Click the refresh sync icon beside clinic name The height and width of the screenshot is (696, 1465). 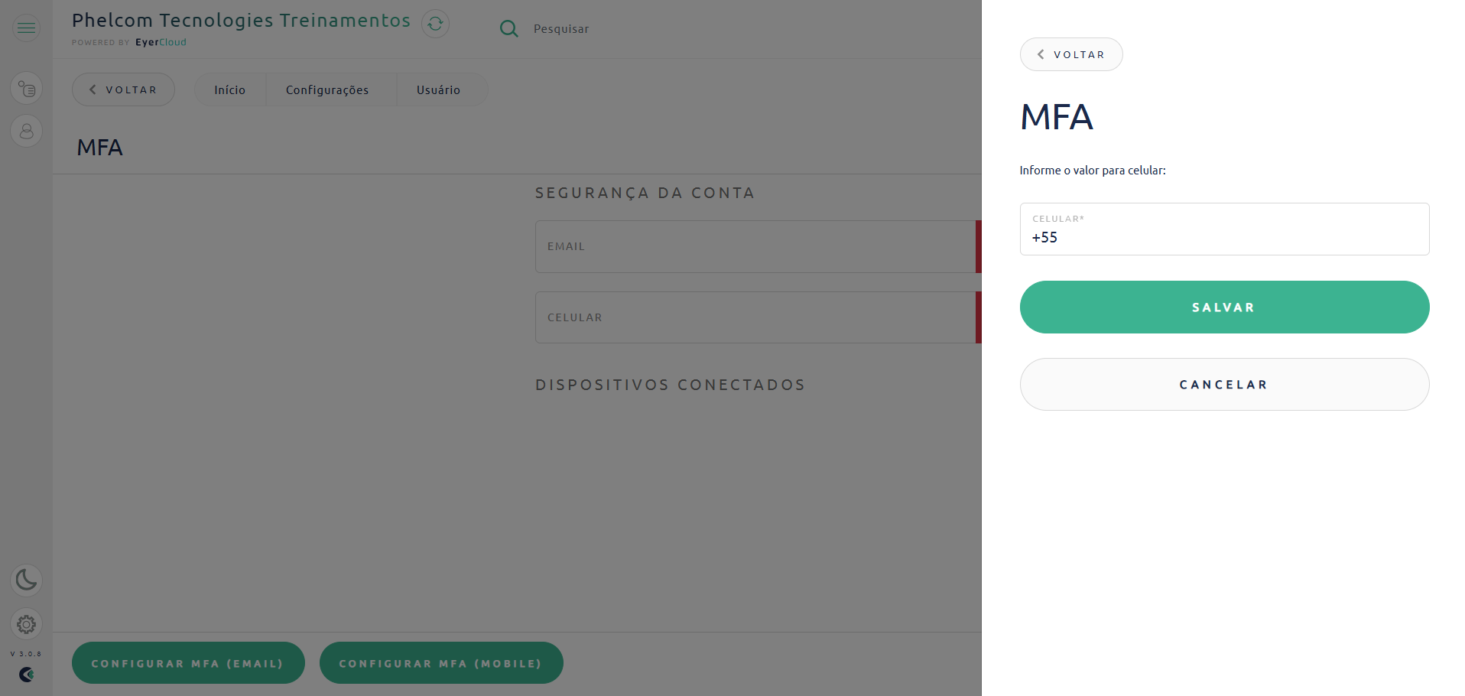point(435,24)
